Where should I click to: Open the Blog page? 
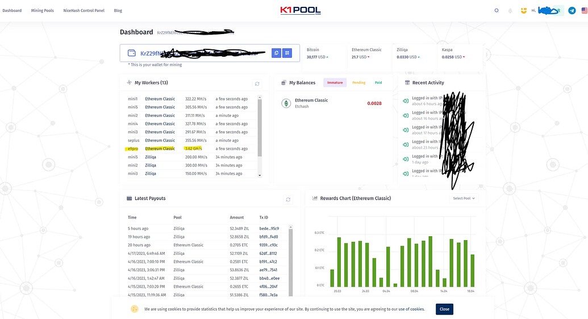coord(118,10)
